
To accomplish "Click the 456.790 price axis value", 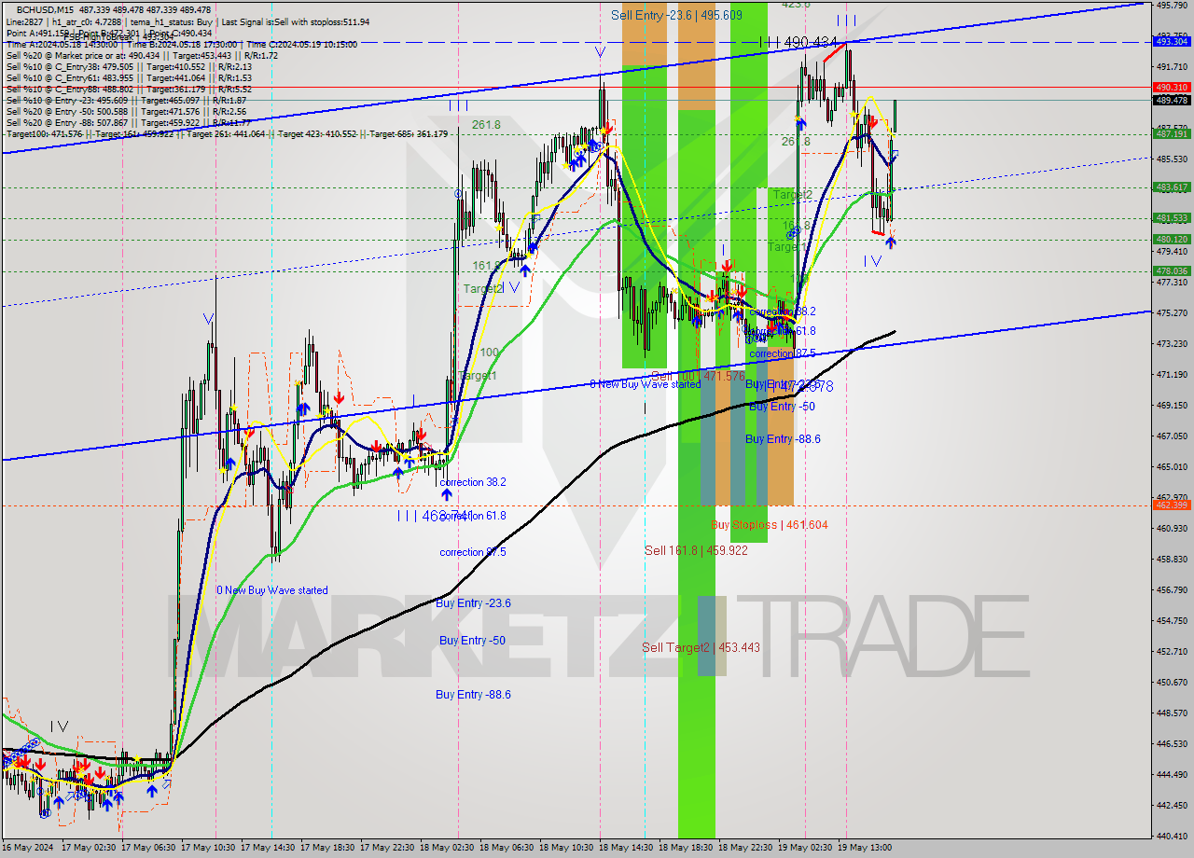I will point(1172,589).
